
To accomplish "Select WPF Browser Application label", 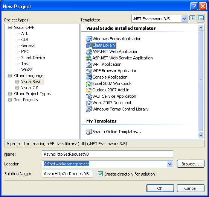I will 115,71.
